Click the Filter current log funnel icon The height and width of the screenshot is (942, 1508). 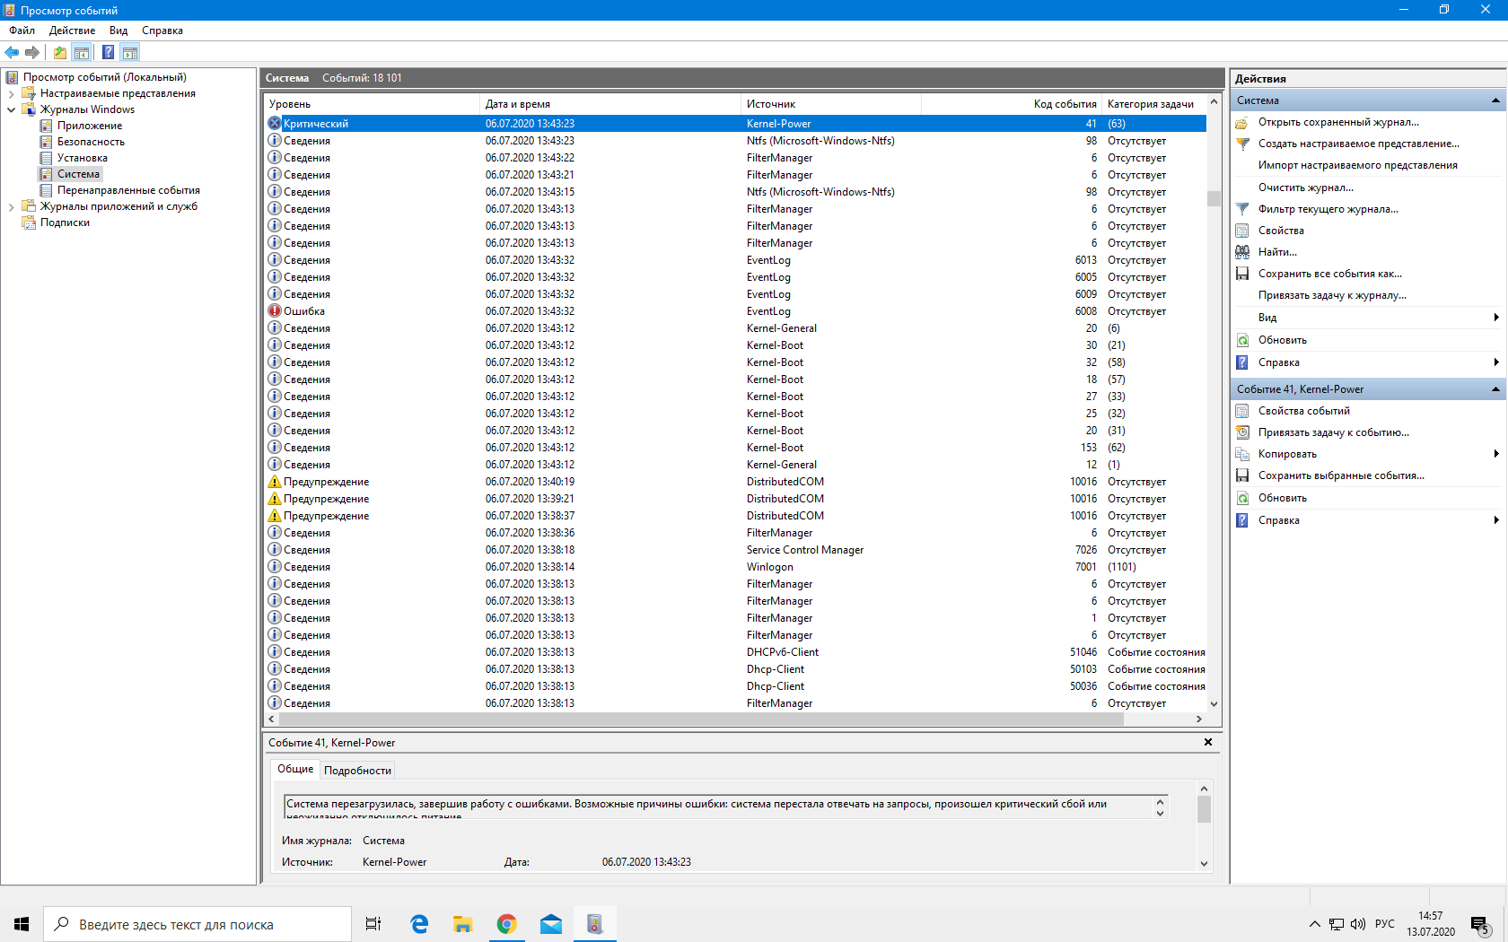point(1242,209)
